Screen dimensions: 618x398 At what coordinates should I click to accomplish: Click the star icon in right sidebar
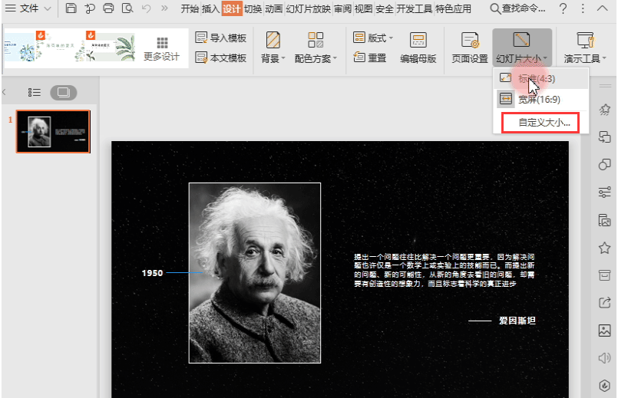point(604,247)
